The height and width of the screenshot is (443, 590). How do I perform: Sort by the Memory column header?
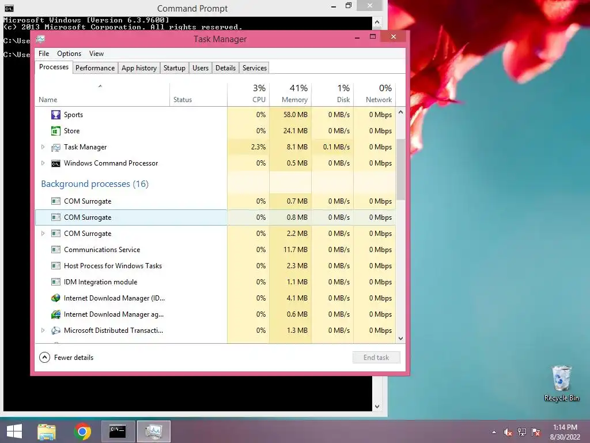click(290, 94)
